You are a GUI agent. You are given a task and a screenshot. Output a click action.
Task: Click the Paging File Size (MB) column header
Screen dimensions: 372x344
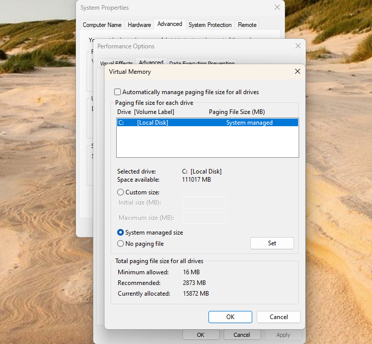tap(237, 112)
